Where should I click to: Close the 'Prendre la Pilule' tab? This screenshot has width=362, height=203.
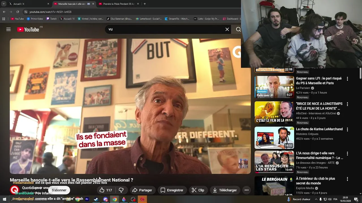(x=138, y=4)
